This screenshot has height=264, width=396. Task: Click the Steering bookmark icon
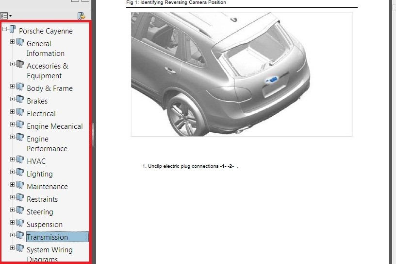(20, 210)
